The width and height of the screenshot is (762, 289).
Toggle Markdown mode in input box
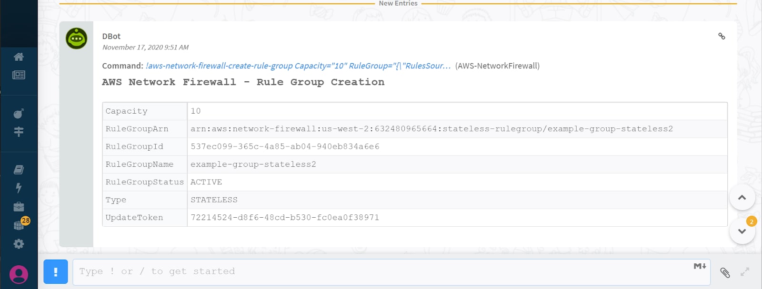700,266
